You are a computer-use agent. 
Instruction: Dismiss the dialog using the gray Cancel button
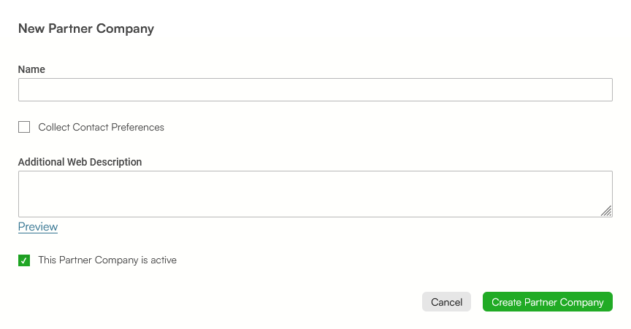click(x=446, y=302)
